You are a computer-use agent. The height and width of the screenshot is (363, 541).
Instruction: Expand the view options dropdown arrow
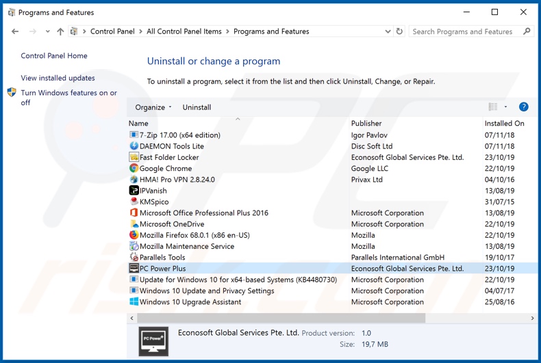pyautogui.click(x=505, y=107)
